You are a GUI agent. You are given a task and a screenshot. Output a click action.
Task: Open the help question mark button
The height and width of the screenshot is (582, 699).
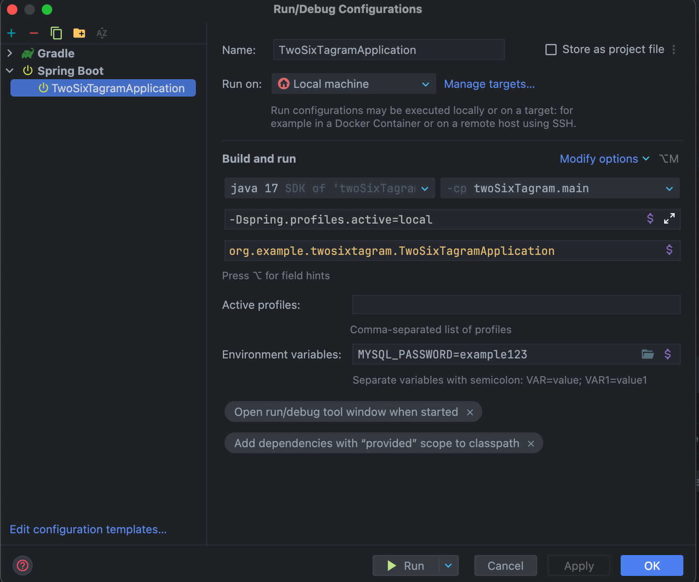pos(23,565)
